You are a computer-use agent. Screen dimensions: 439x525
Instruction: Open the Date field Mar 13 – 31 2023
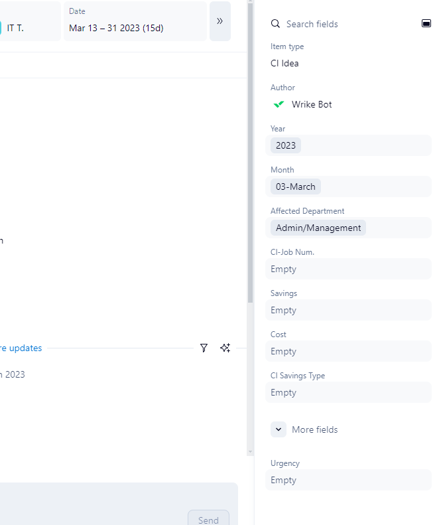(135, 21)
